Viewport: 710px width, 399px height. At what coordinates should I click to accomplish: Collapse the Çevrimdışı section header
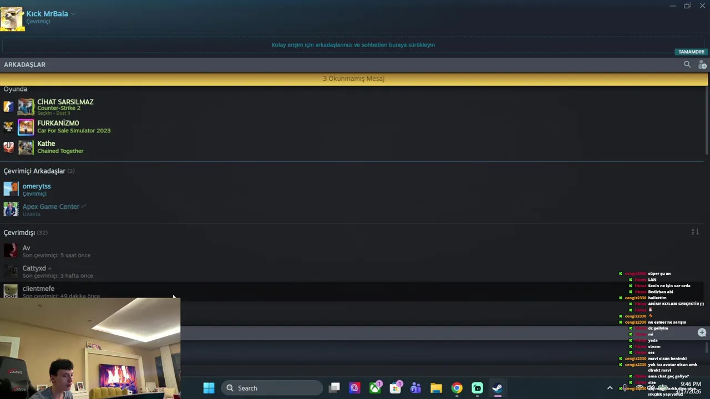click(19, 233)
